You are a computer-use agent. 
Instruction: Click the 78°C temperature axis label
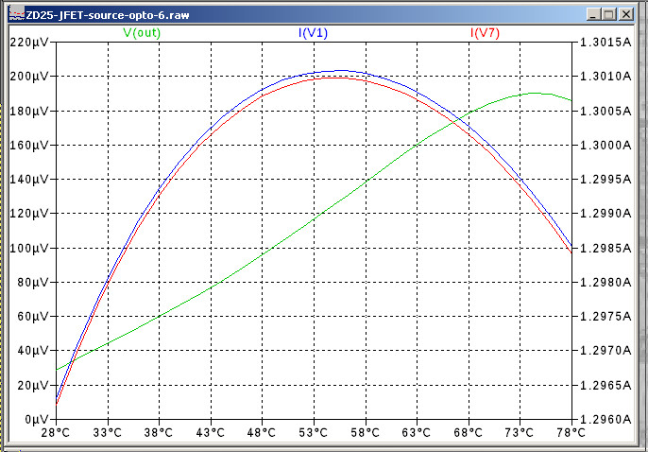571,432
